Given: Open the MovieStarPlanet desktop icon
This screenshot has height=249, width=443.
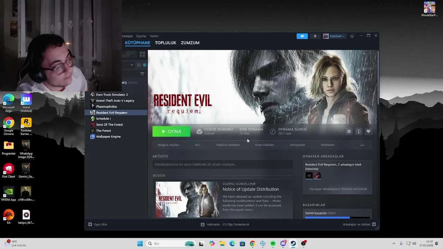Looking at the screenshot, I should coord(430,9).
